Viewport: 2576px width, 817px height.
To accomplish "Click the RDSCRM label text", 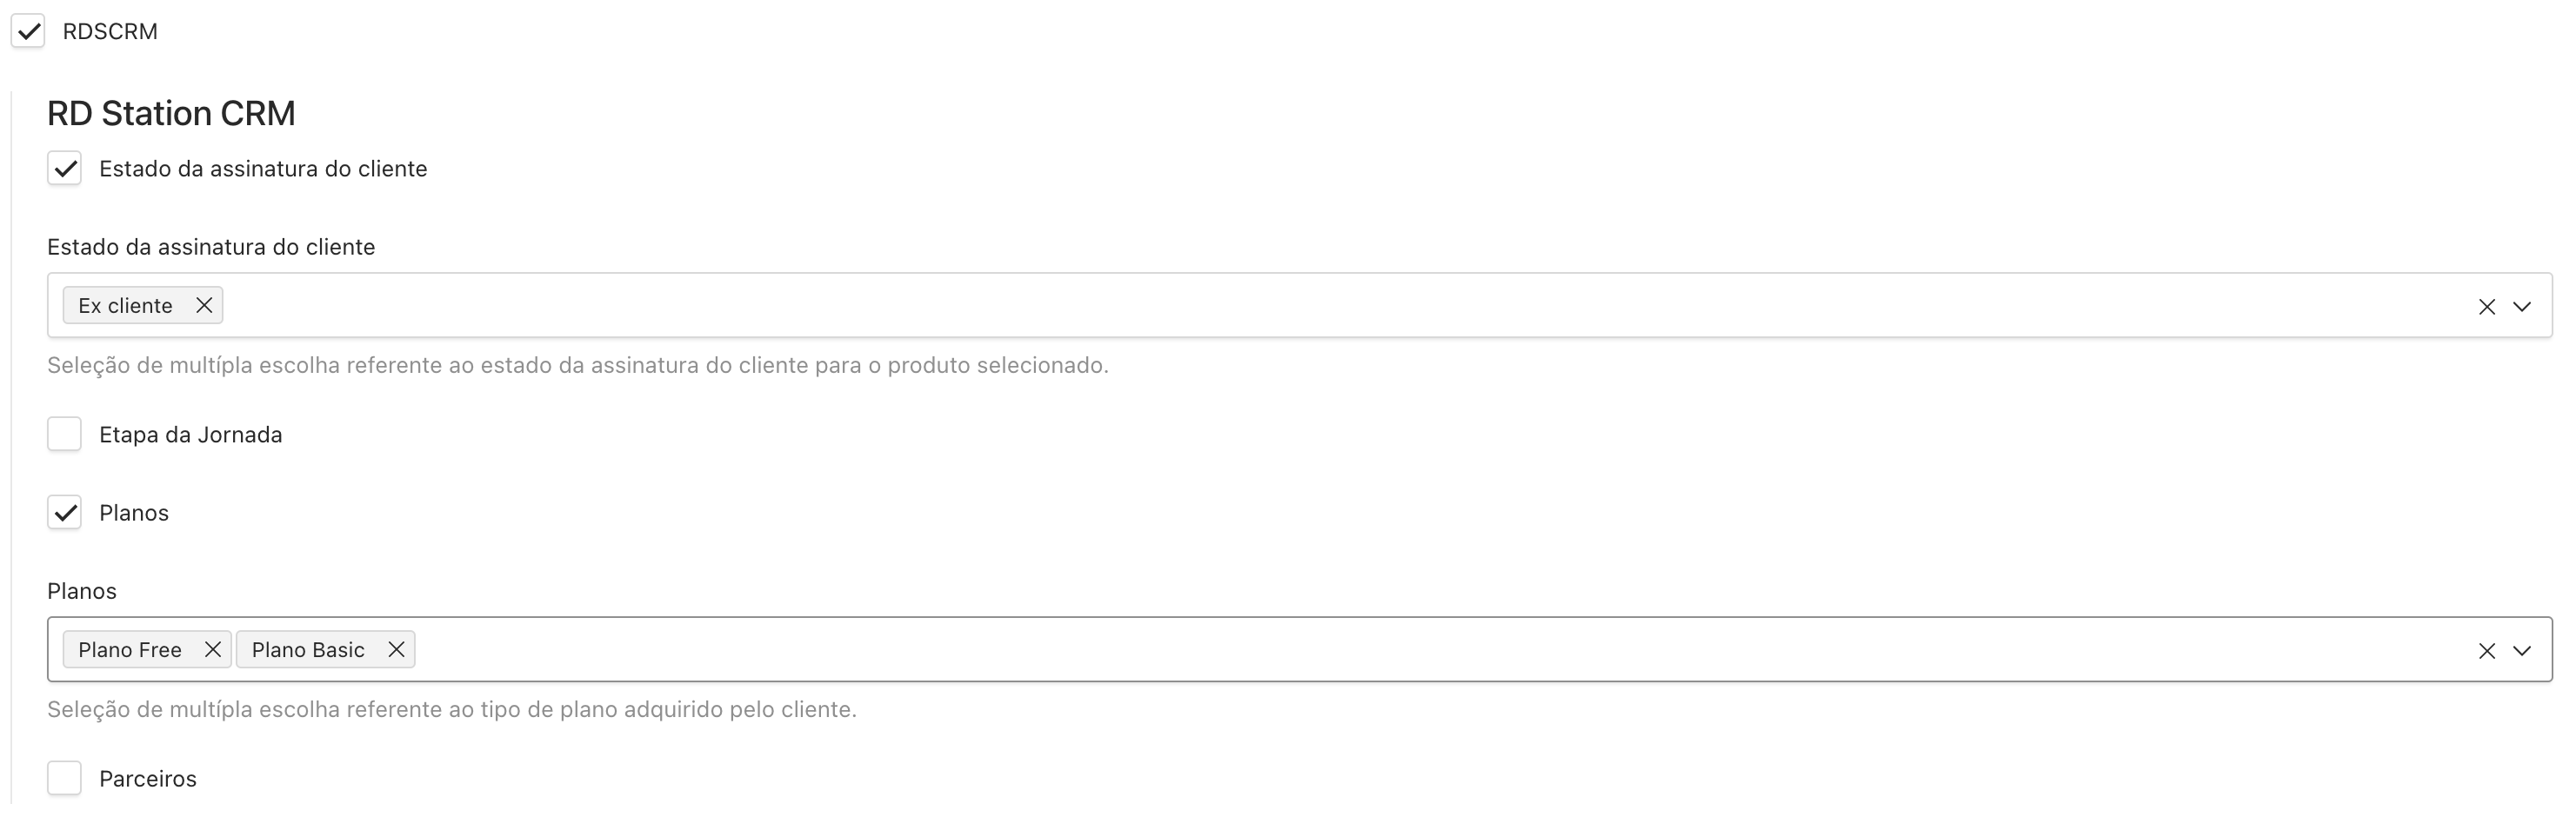I will coord(108,31).
